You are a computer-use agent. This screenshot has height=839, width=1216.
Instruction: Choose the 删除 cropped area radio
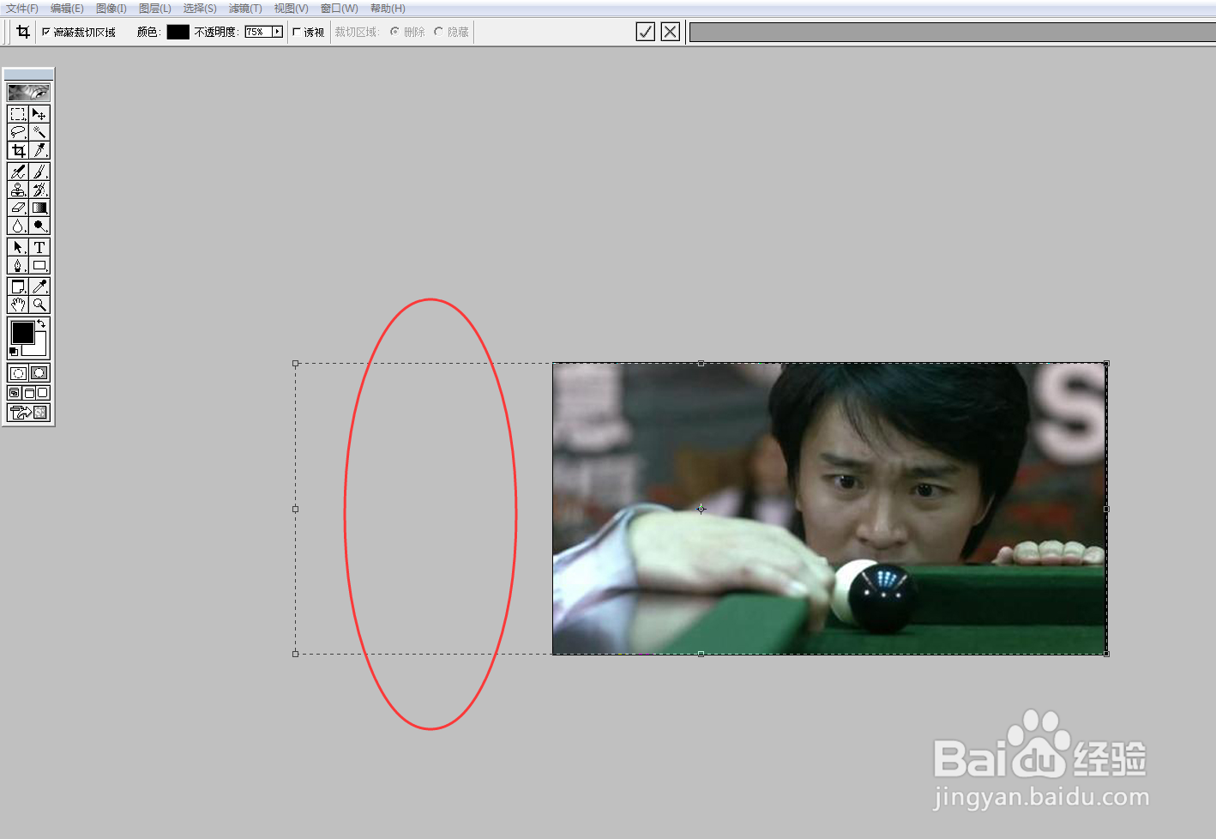point(394,32)
